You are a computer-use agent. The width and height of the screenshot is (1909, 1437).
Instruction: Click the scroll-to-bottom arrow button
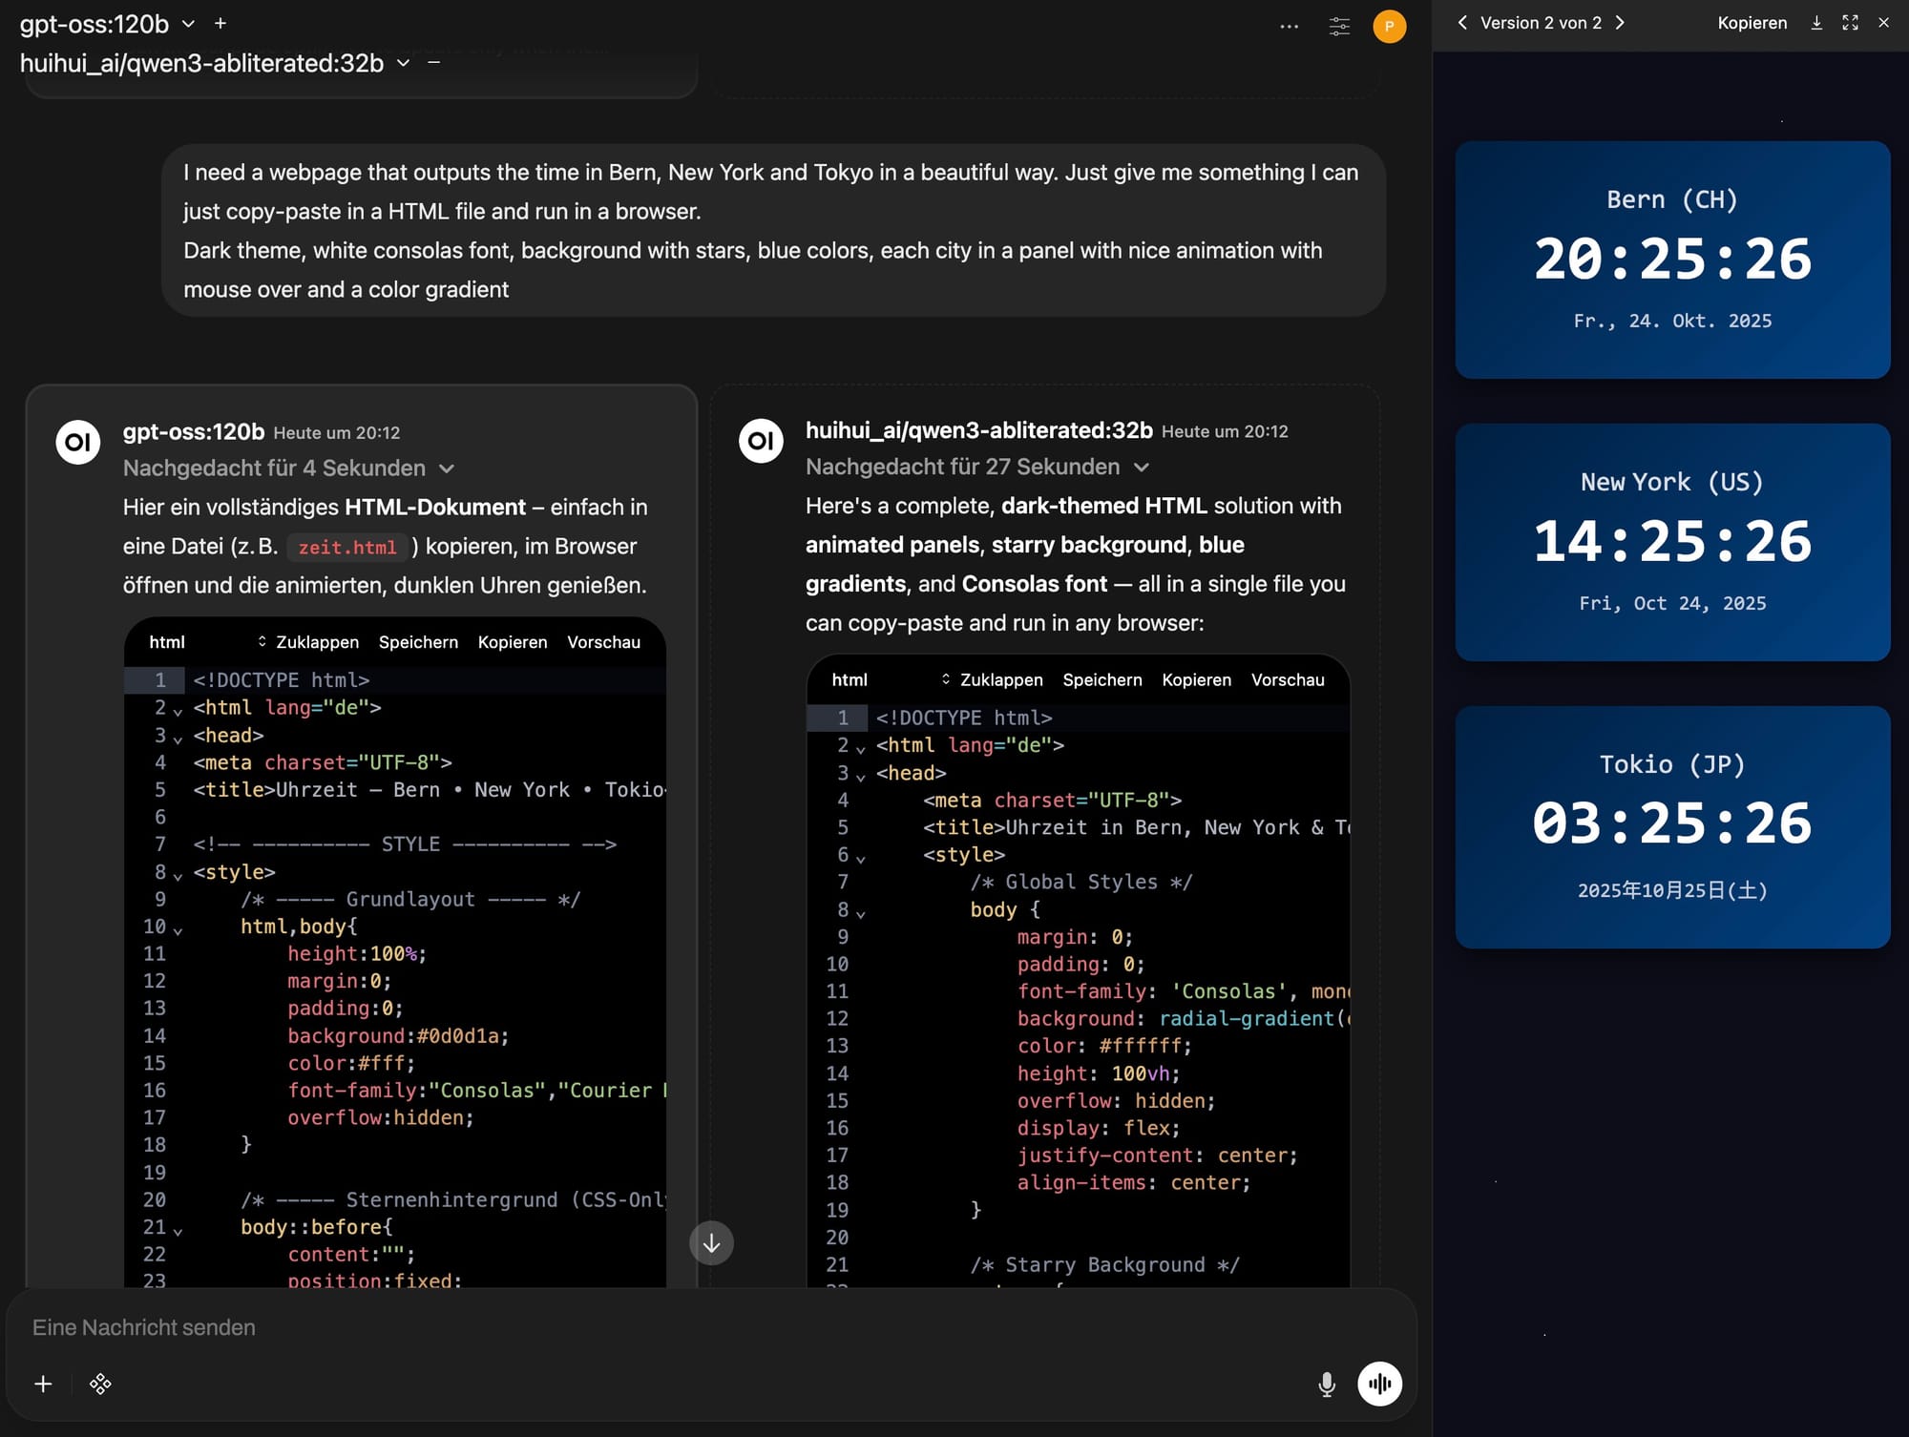click(711, 1243)
